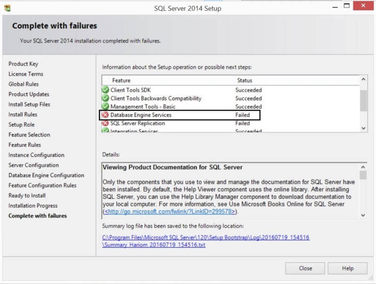Viewport: 376px width, 284px height.
Task: Select Feature Configuration Rules step
Action: pyautogui.click(x=43, y=185)
